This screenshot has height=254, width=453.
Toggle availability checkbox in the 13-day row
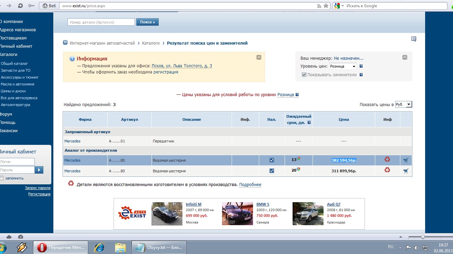tap(272, 160)
